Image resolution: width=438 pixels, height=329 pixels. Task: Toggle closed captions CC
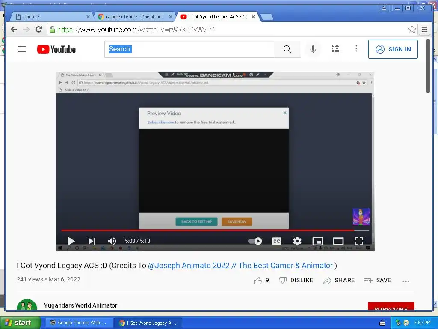point(277,241)
